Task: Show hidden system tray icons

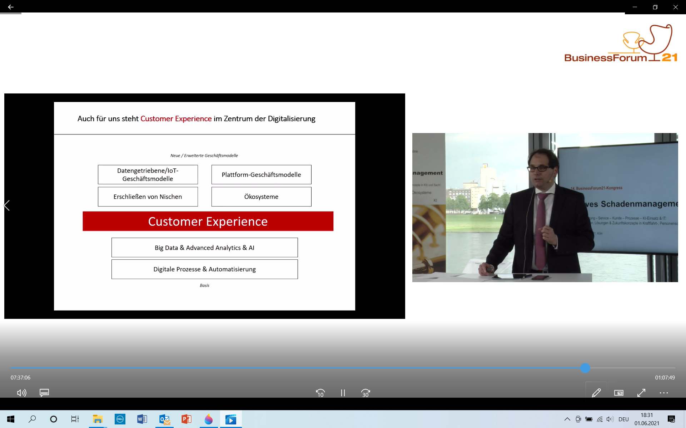Action: [x=567, y=419]
